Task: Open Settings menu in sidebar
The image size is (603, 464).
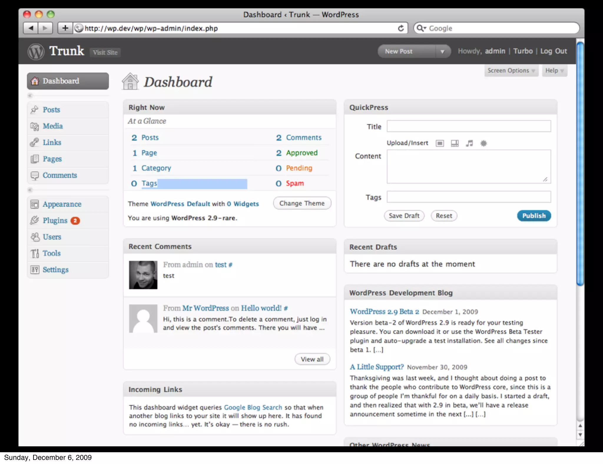Action: coord(55,270)
